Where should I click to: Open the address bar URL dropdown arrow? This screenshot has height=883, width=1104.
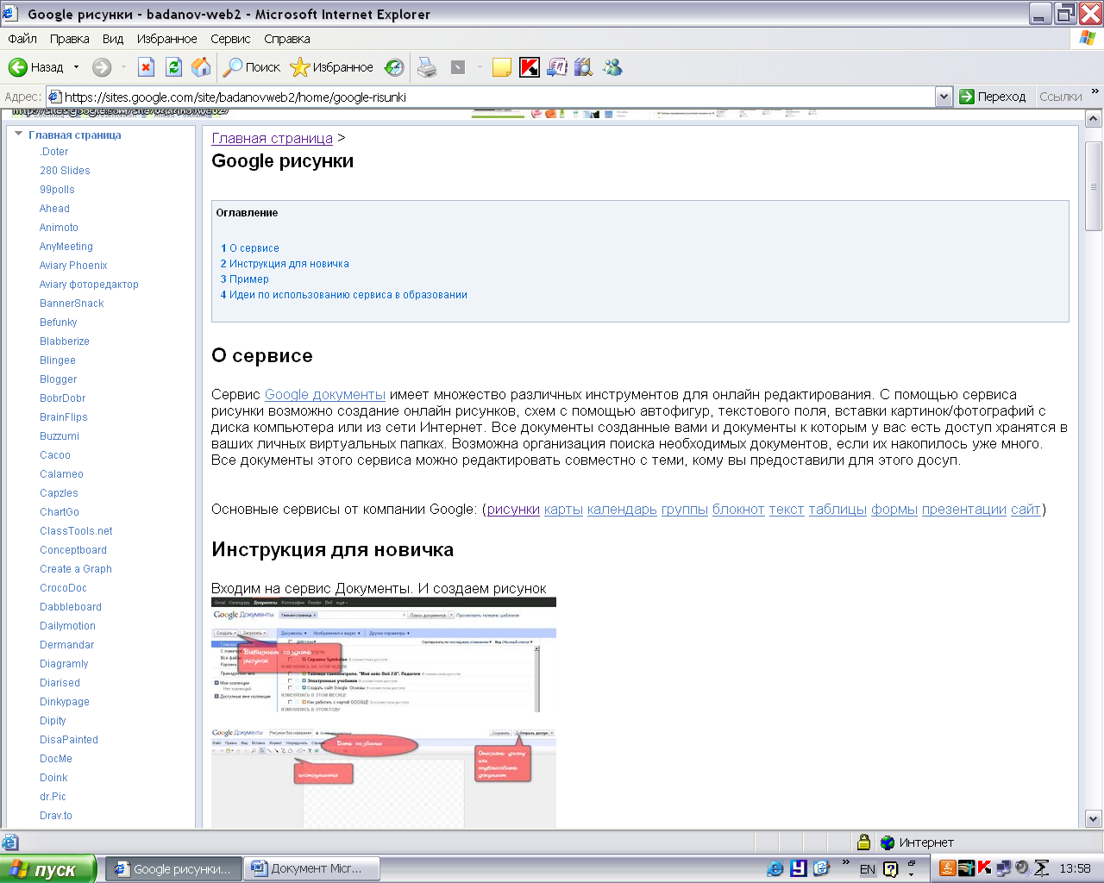tap(944, 97)
